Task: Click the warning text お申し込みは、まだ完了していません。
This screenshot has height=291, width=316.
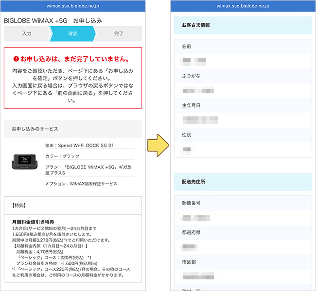Action: pos(75,59)
